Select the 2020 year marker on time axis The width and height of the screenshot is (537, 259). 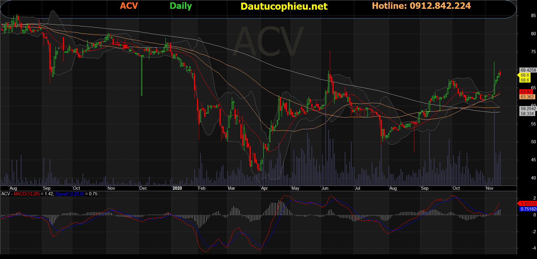point(177,188)
